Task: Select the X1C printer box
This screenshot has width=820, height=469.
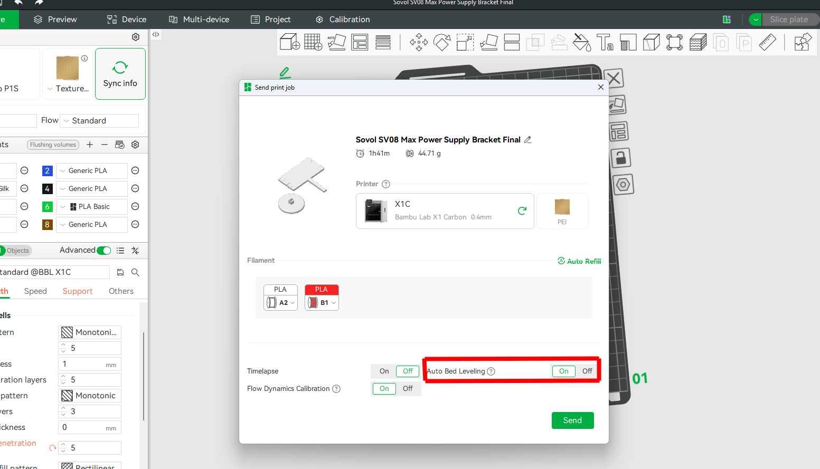Action: coord(445,211)
